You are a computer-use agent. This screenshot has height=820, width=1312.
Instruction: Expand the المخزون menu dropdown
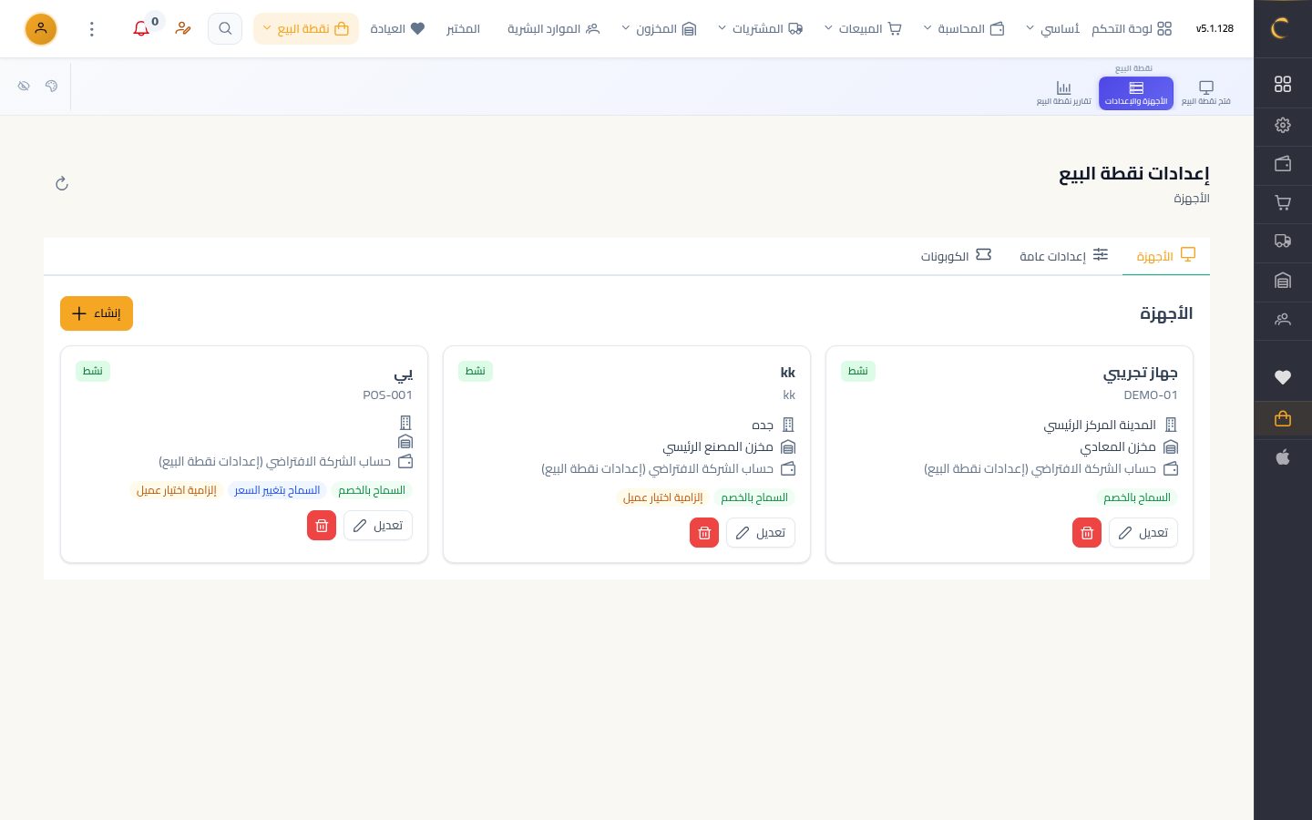click(x=659, y=29)
